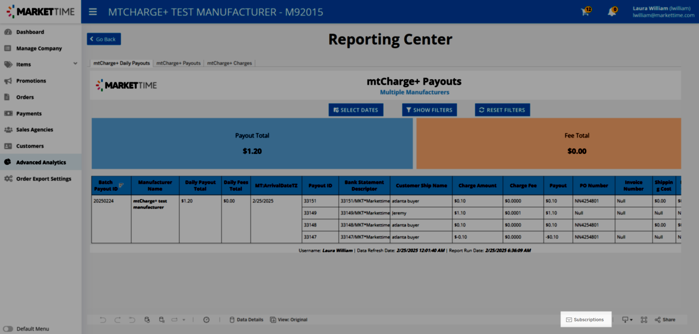Click the Fee Total orange tile
The image size is (699, 334).
point(549,143)
